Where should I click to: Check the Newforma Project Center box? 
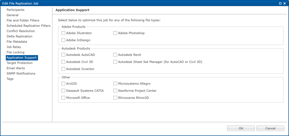click(x=115, y=90)
